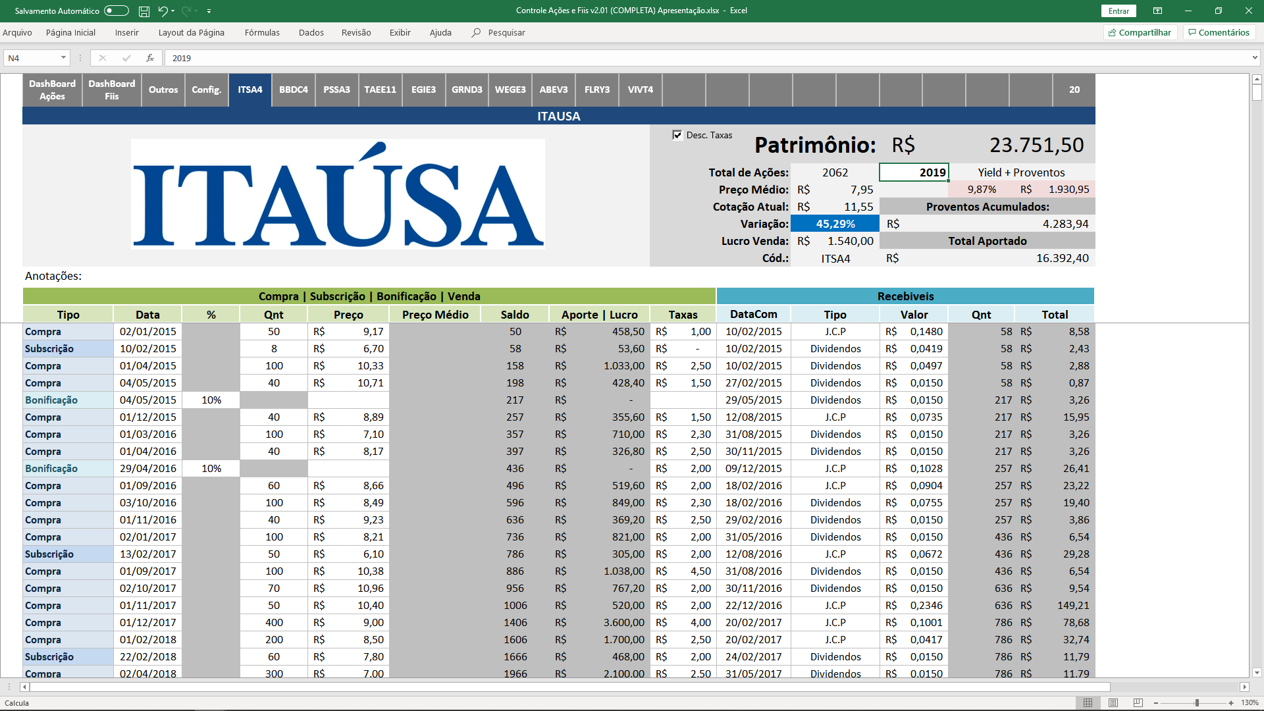Image resolution: width=1264 pixels, height=711 pixels.
Task: Open the Undo history dropdown arrow
Action: 173,11
